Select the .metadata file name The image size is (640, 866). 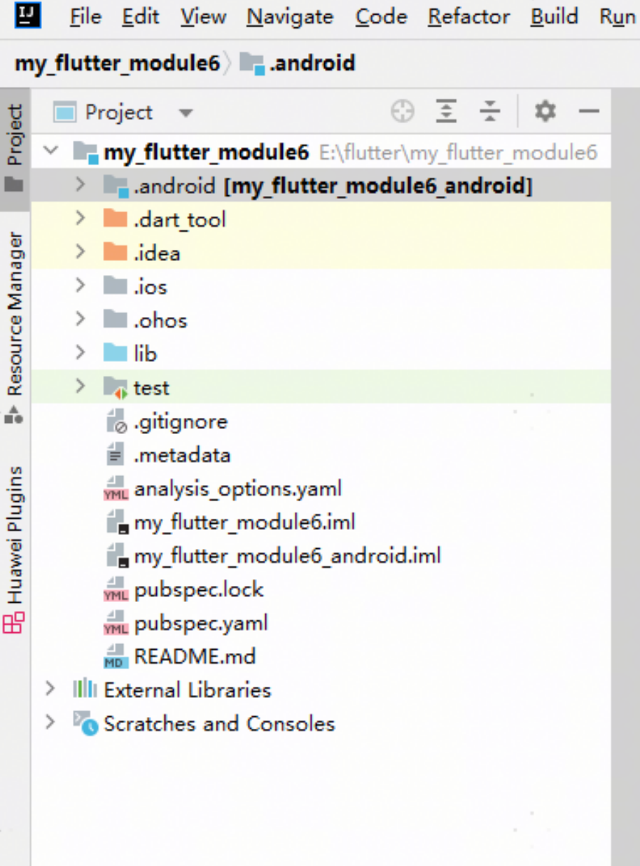[182, 455]
